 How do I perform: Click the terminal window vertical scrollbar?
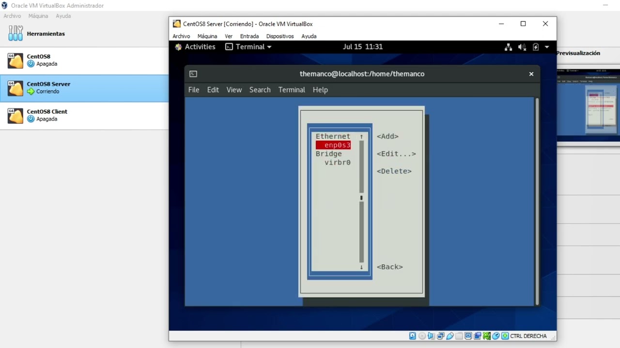click(536, 201)
